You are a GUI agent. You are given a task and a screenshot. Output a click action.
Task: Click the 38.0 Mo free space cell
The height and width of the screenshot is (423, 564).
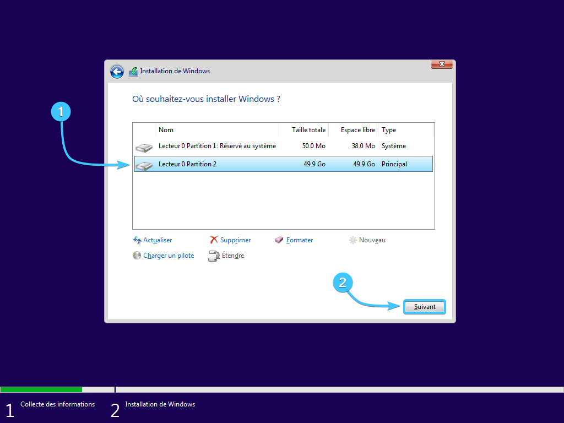click(x=364, y=146)
